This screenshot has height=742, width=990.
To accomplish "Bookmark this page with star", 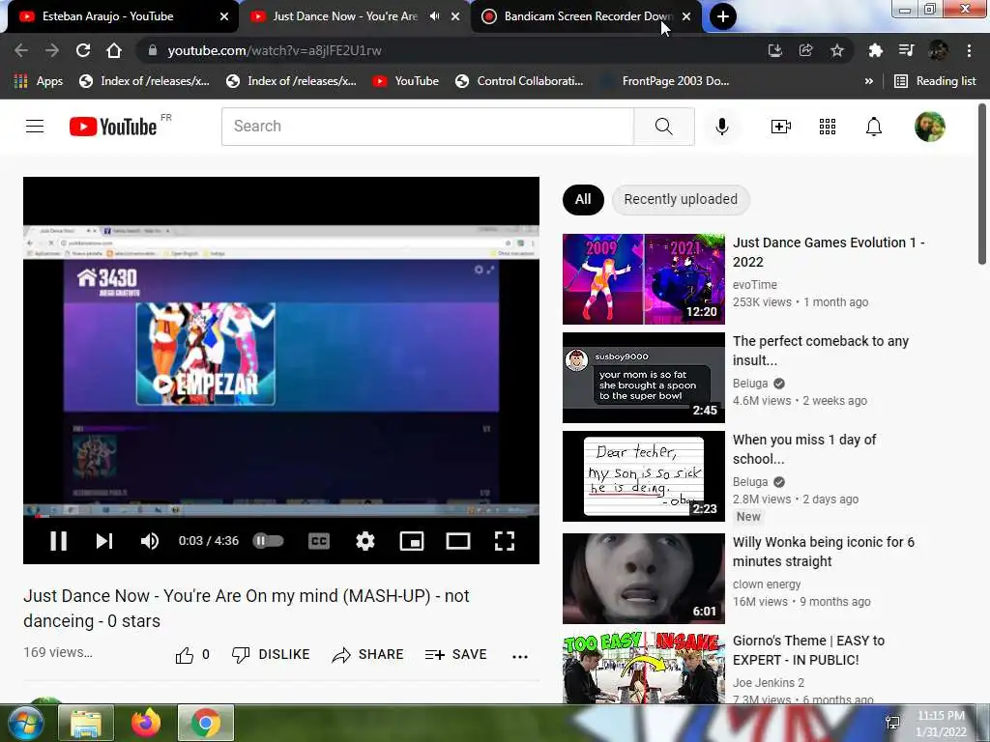I will click(837, 50).
